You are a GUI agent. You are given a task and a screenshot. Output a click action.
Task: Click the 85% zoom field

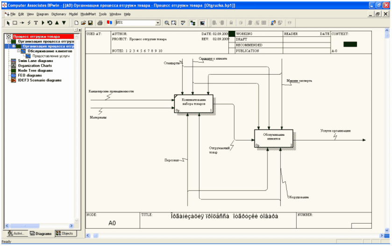(x=136, y=23)
